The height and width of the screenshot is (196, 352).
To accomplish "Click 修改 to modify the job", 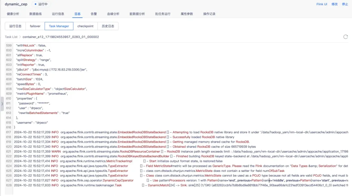I will (x=334, y=4).
